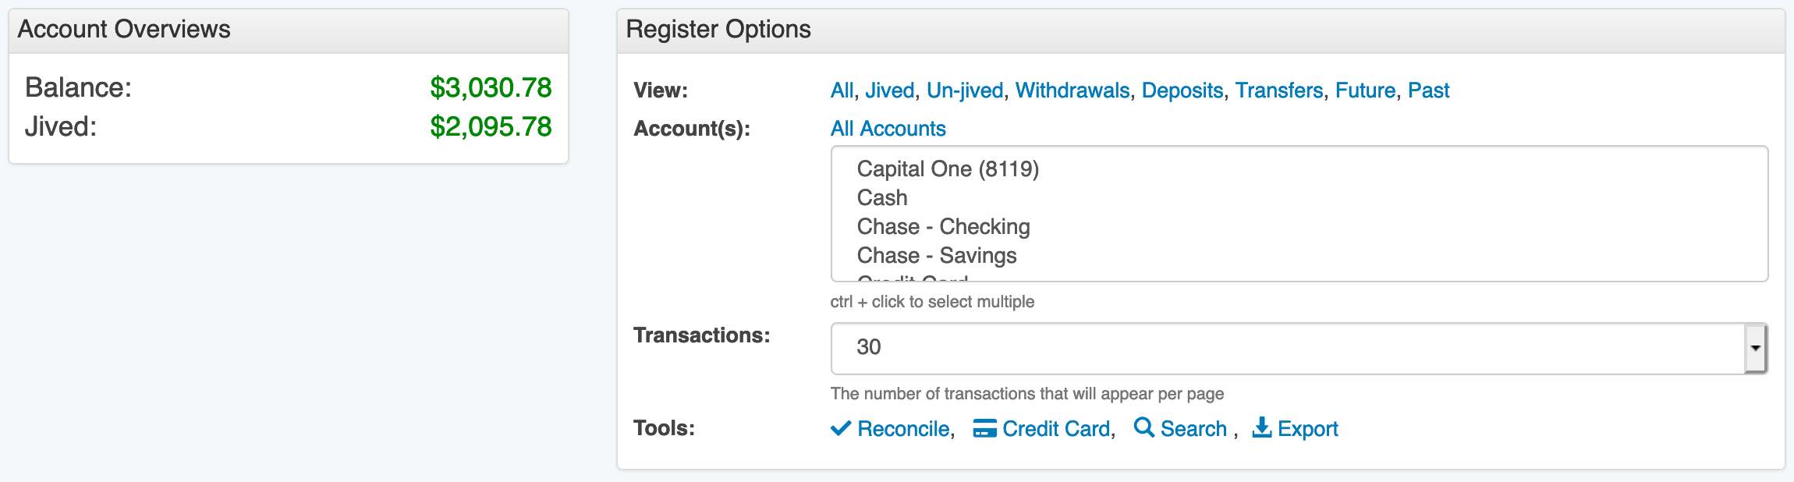The height and width of the screenshot is (482, 1794).
Task: Click the Search magnifier icon
Action: 1143,427
